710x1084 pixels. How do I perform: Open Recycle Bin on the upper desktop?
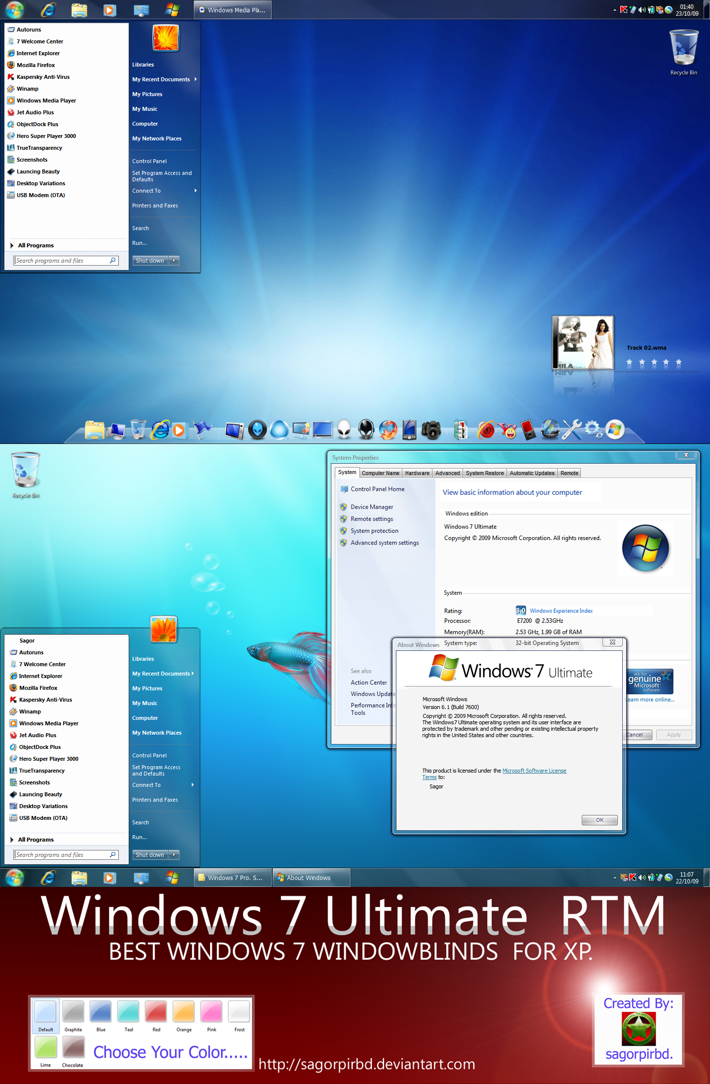(684, 52)
